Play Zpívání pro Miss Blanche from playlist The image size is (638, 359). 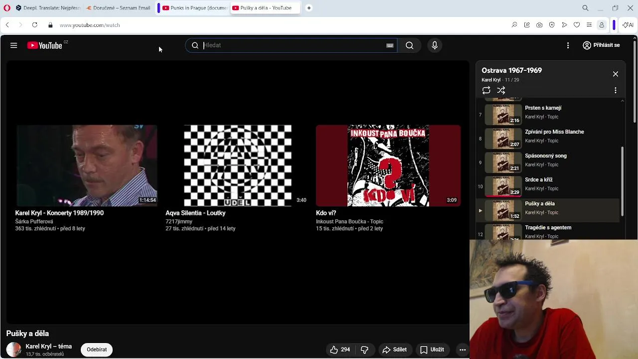coord(547,138)
